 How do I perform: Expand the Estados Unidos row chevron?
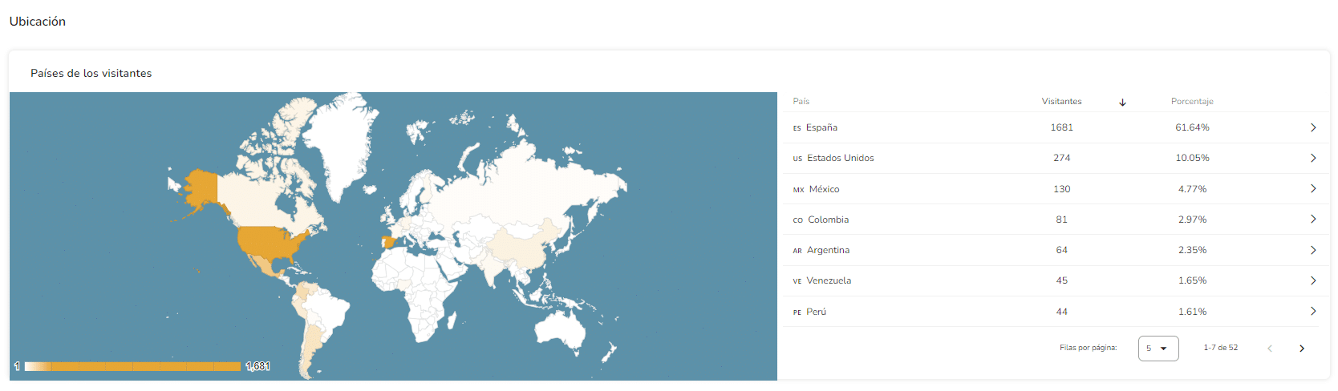[x=1313, y=158]
